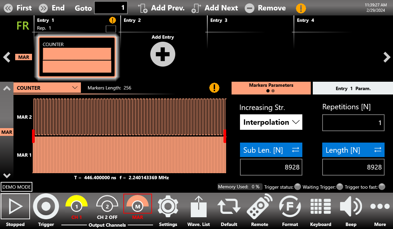Start playback with the Stopped play button
393x229 pixels.
pos(15,206)
